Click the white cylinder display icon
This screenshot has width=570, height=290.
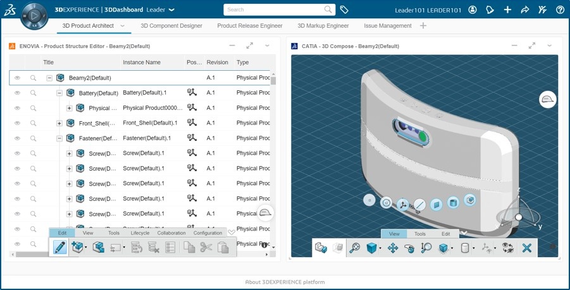click(464, 248)
